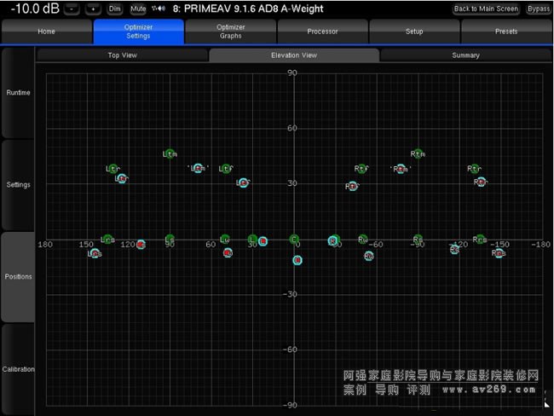Click the green Ltm top-middle speaker marker
The height and width of the screenshot is (416, 554).
pyautogui.click(x=169, y=153)
